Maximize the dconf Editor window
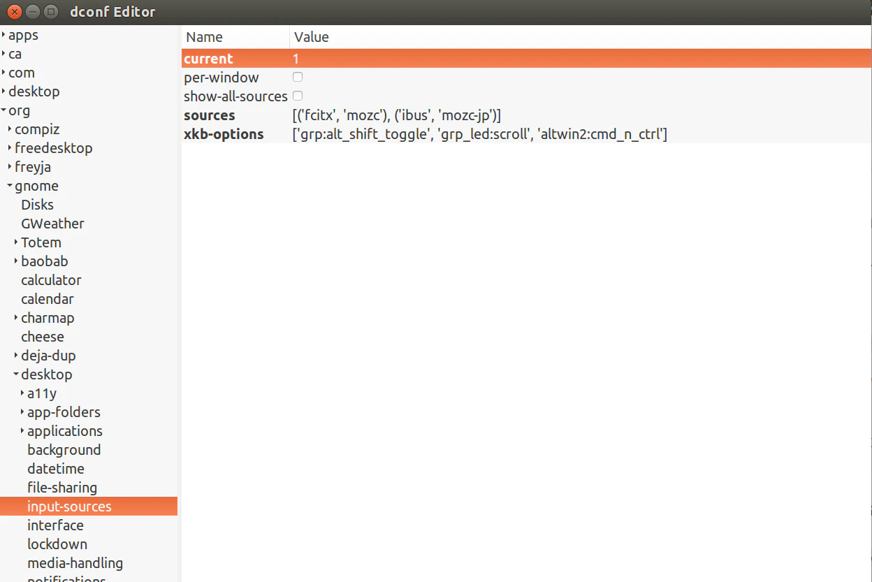872x582 pixels. (51, 12)
